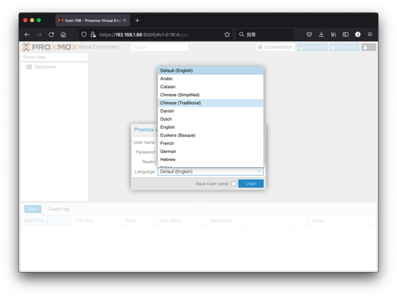Sort by the Start Time column header
Viewport: 397px width, 297px height.
point(46,220)
